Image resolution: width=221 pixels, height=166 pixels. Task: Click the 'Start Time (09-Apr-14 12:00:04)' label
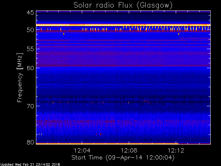tap(123, 158)
